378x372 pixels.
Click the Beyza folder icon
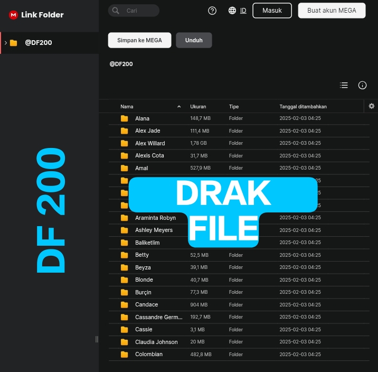125,267
